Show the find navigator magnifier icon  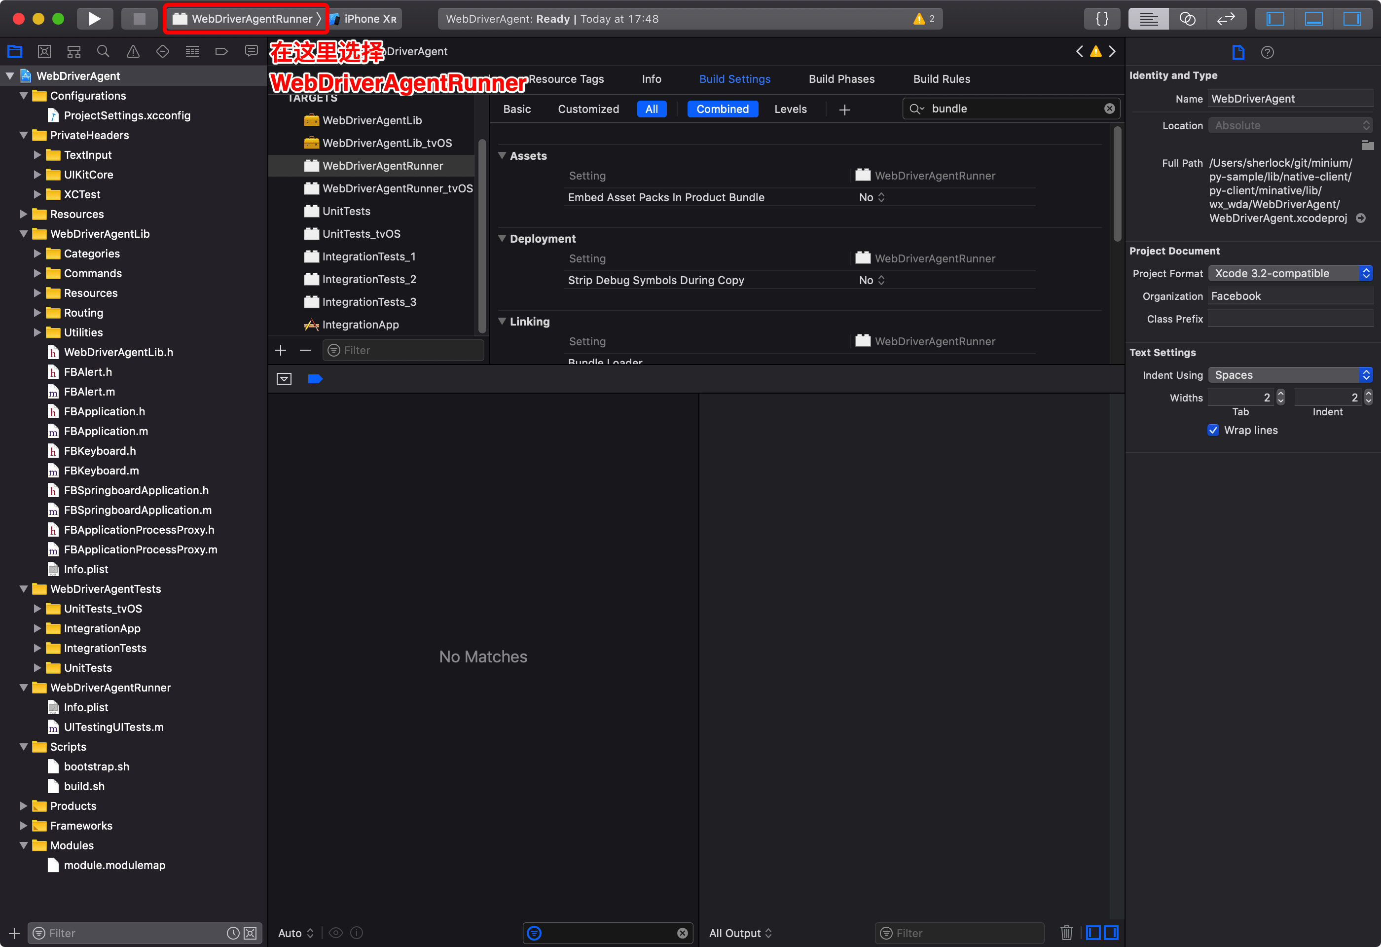104,52
